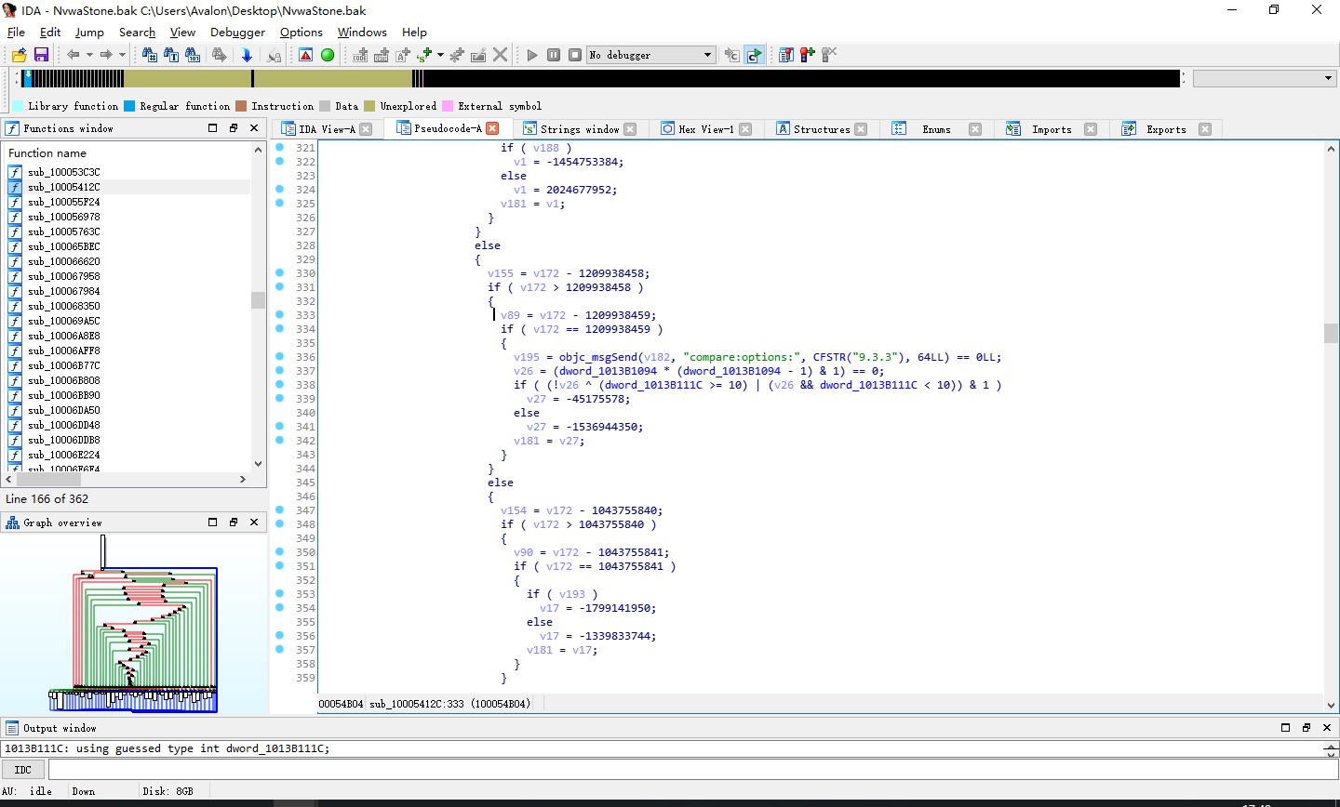
Task: Click the blue down-arrow jump icon
Action: (x=247, y=55)
